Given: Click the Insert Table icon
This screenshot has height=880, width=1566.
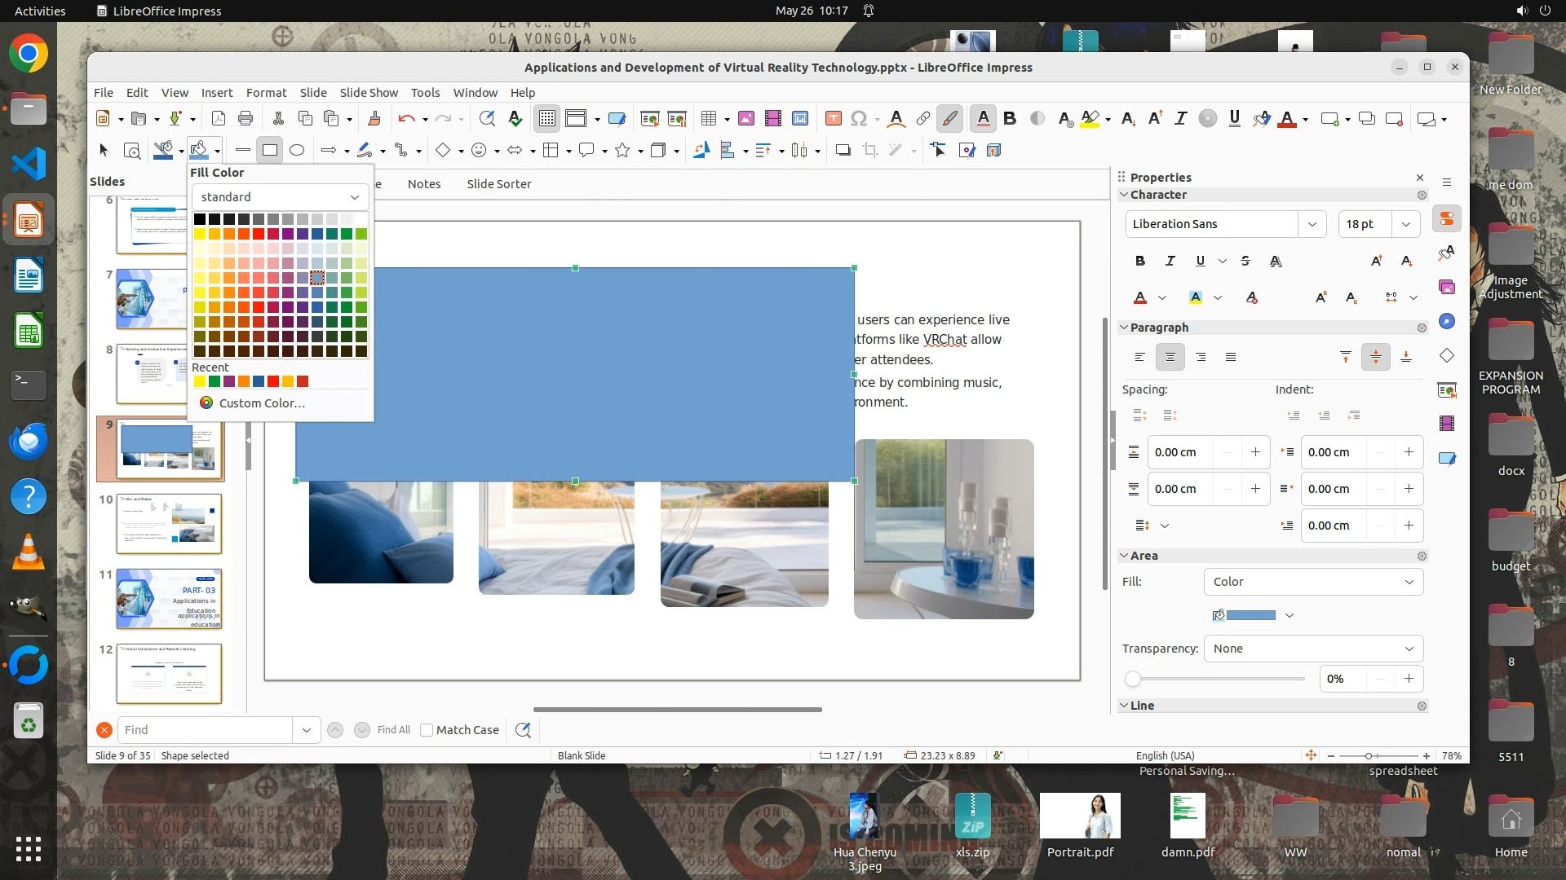Looking at the screenshot, I should pos(708,119).
